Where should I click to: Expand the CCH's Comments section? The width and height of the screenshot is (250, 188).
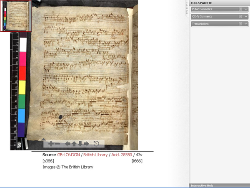tap(246, 16)
